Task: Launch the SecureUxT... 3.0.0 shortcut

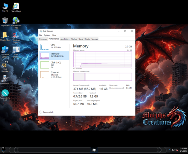Action: [5, 95]
